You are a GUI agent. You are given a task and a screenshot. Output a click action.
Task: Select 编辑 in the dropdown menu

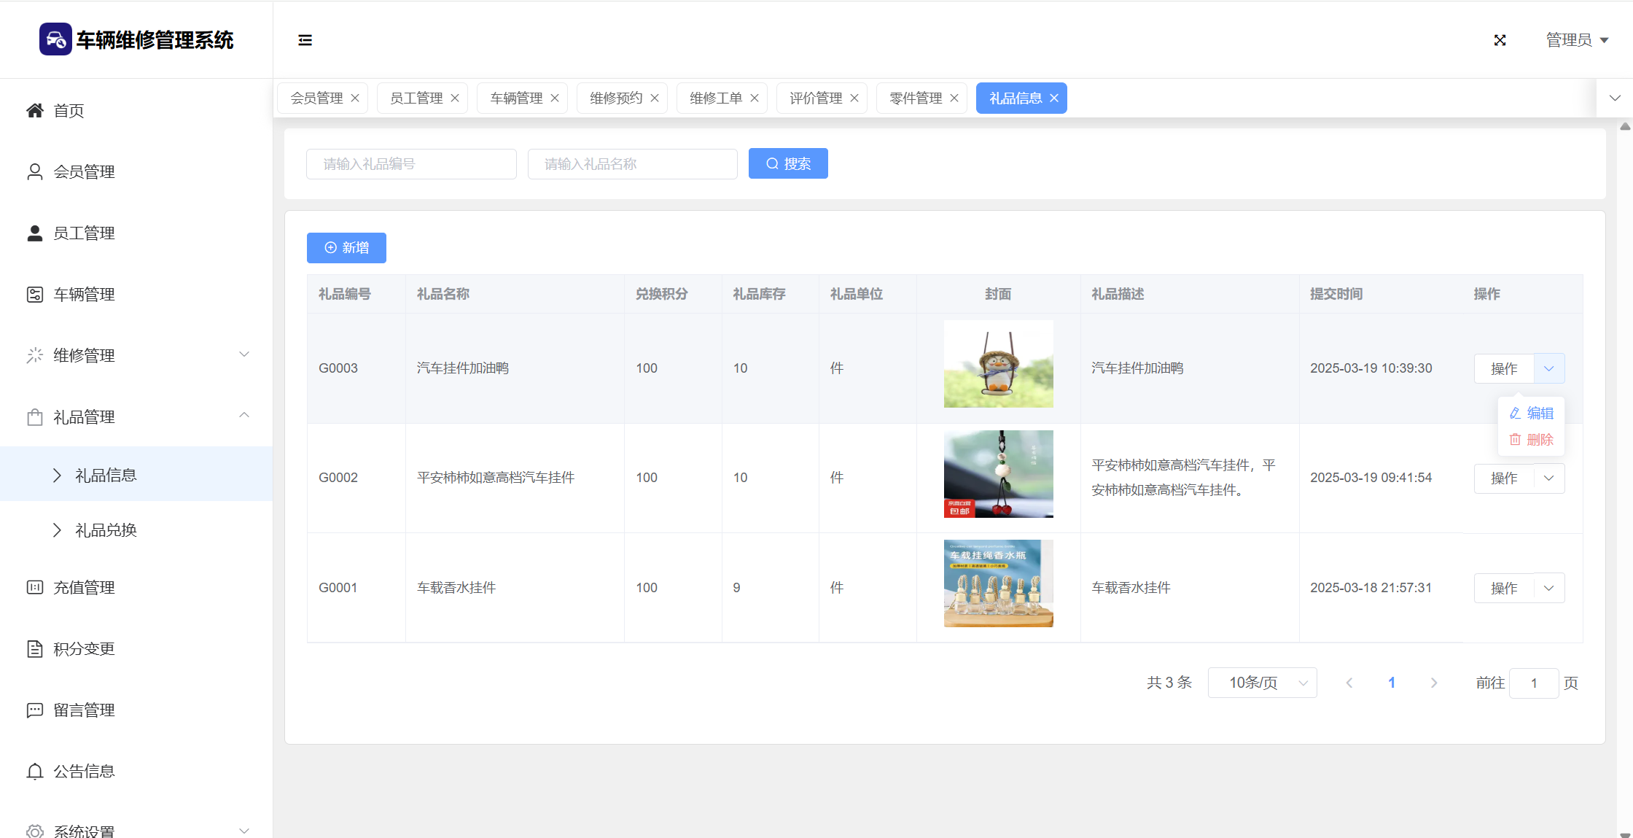pyautogui.click(x=1532, y=413)
